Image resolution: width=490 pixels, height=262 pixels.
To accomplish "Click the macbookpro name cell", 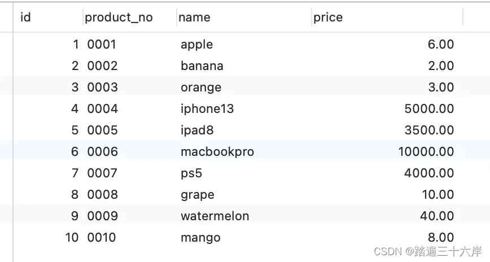I will 217,152.
